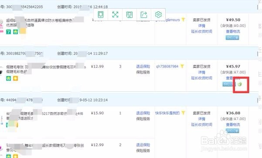Click the yellow flag beside 快乐快乐是我的
The image size is (262, 158).
183,113
